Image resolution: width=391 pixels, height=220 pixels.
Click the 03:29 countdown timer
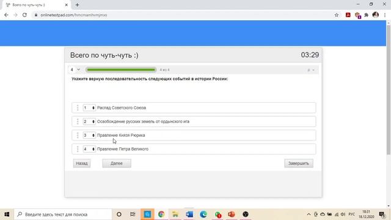[x=310, y=55]
